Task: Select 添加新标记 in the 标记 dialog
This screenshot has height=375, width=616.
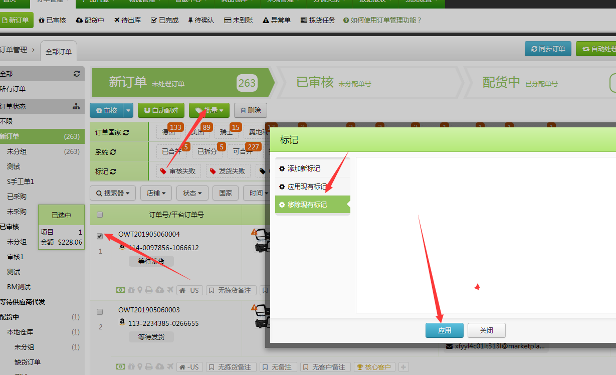Action: (x=313, y=168)
